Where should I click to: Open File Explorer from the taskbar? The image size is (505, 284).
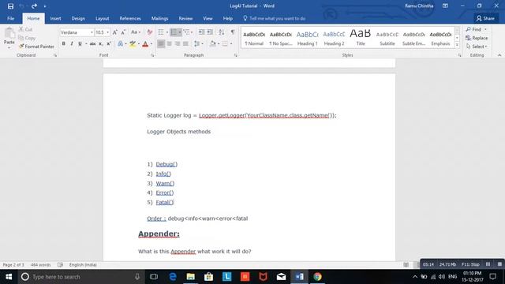point(191,277)
